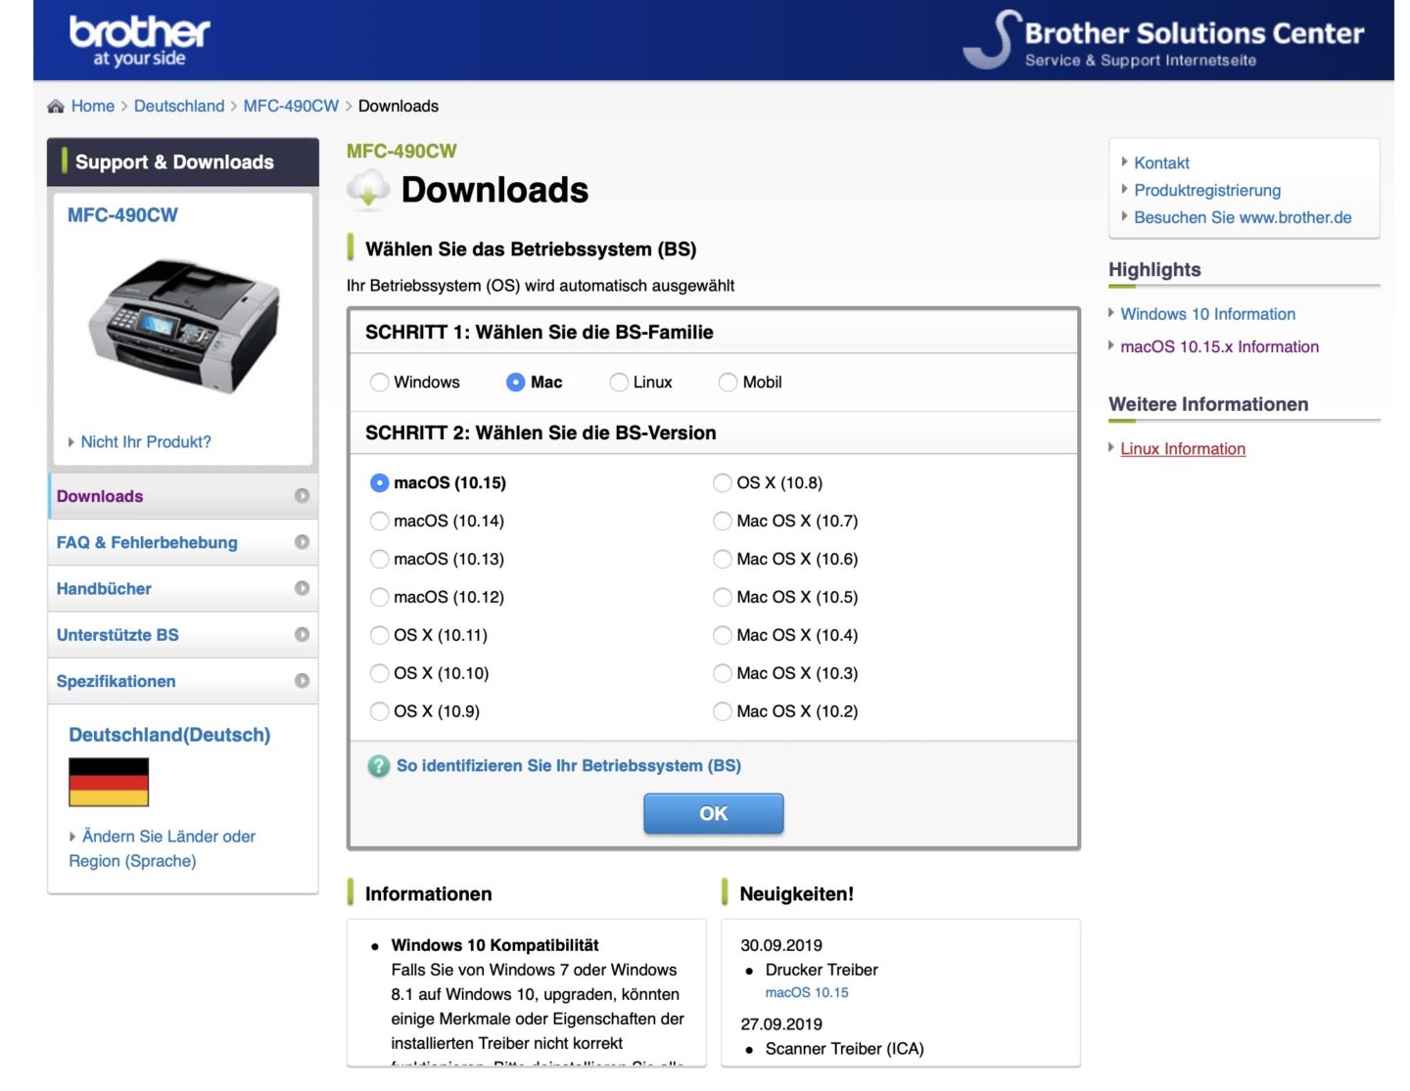Open Unterstützte BS in sidebar
Screen dimensions: 1410x1091
(x=183, y=634)
